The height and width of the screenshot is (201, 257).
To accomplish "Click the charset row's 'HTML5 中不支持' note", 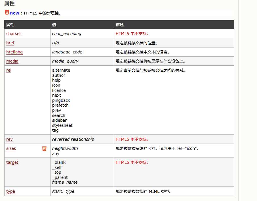I will (x=132, y=34).
